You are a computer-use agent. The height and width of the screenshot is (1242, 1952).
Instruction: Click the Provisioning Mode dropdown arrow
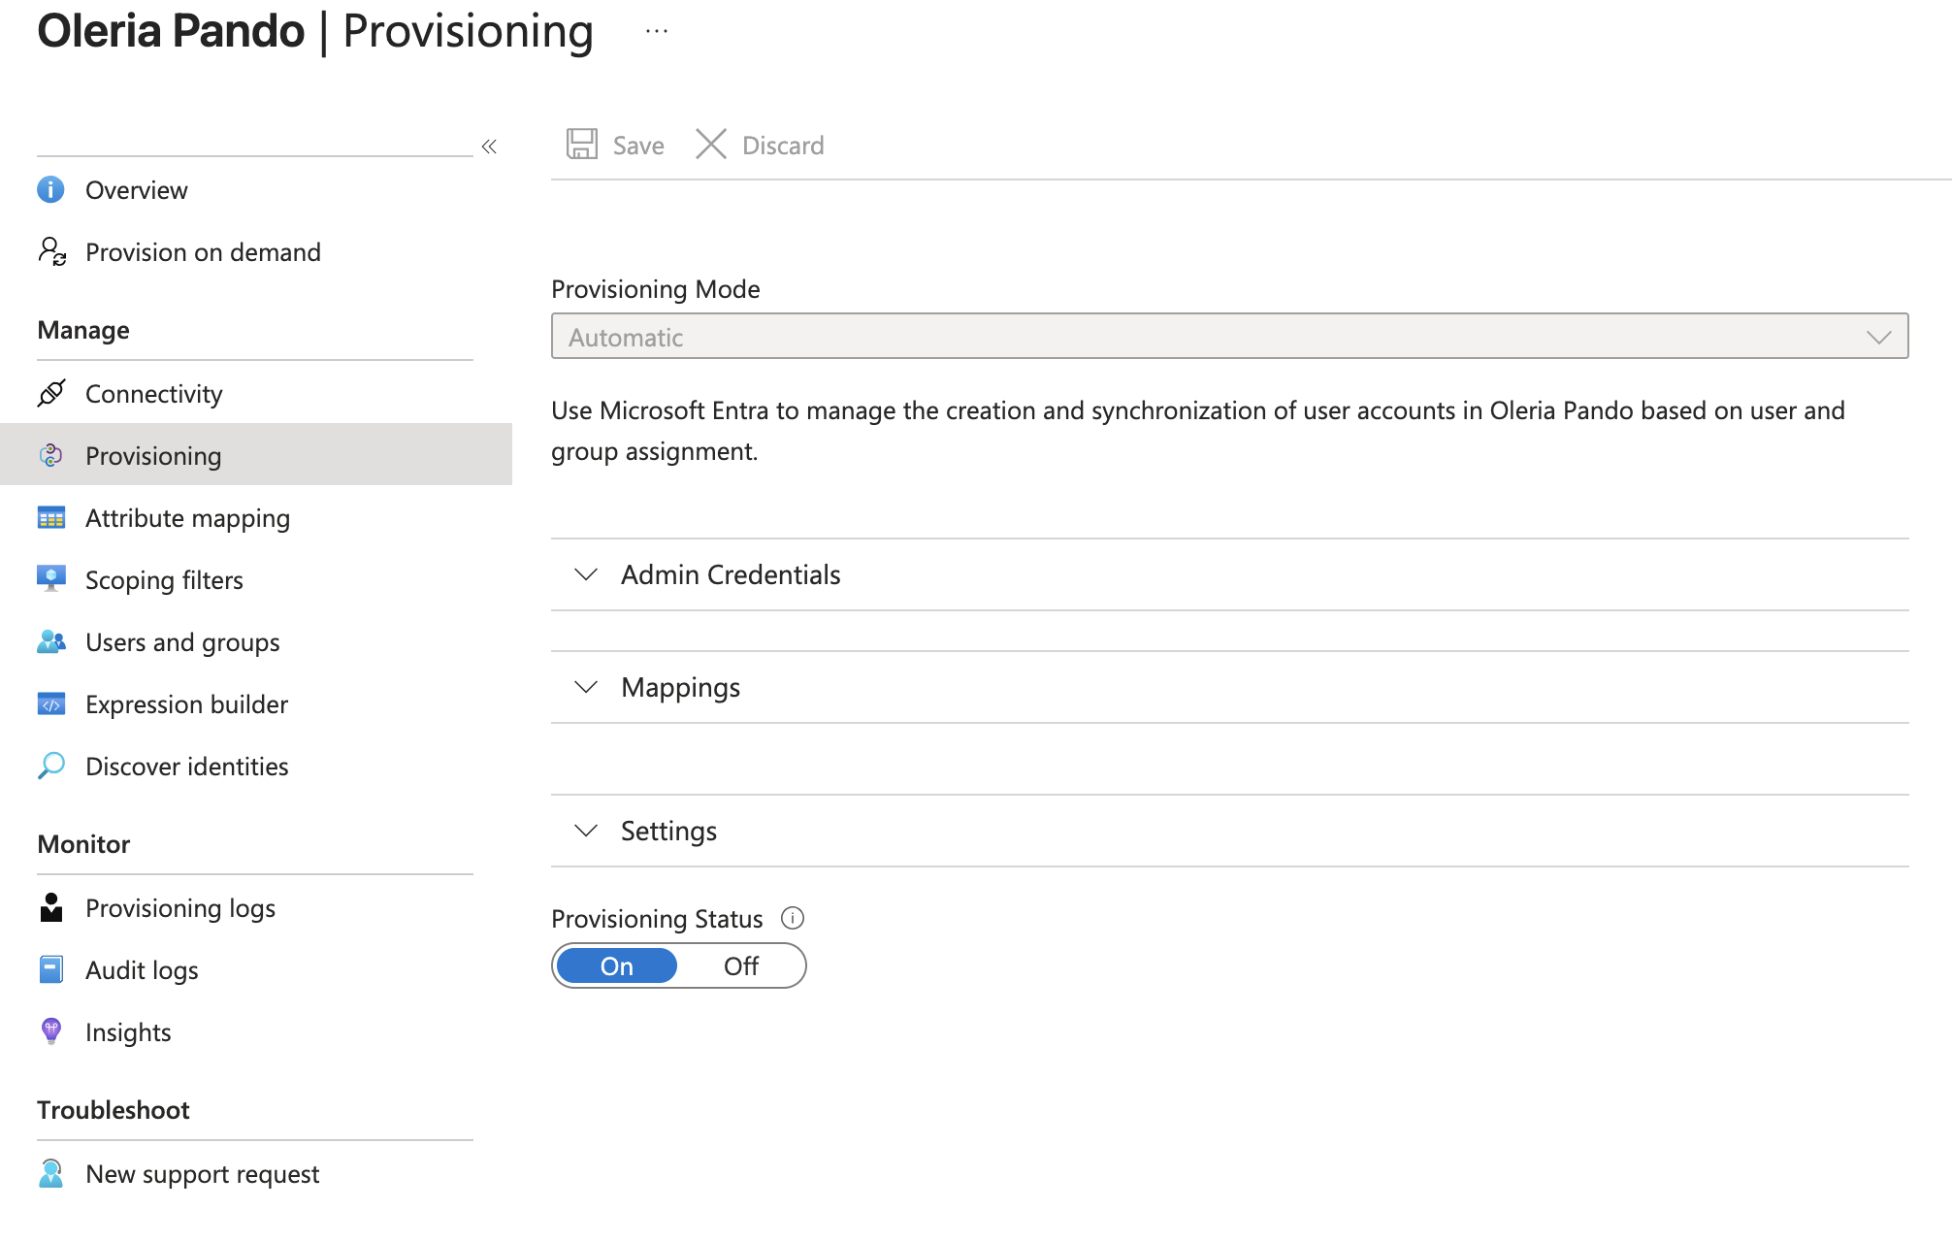pyautogui.click(x=1879, y=338)
